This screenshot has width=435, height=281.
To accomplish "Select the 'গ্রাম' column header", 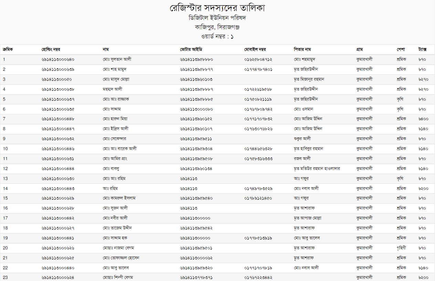I will pyautogui.click(x=360, y=49).
